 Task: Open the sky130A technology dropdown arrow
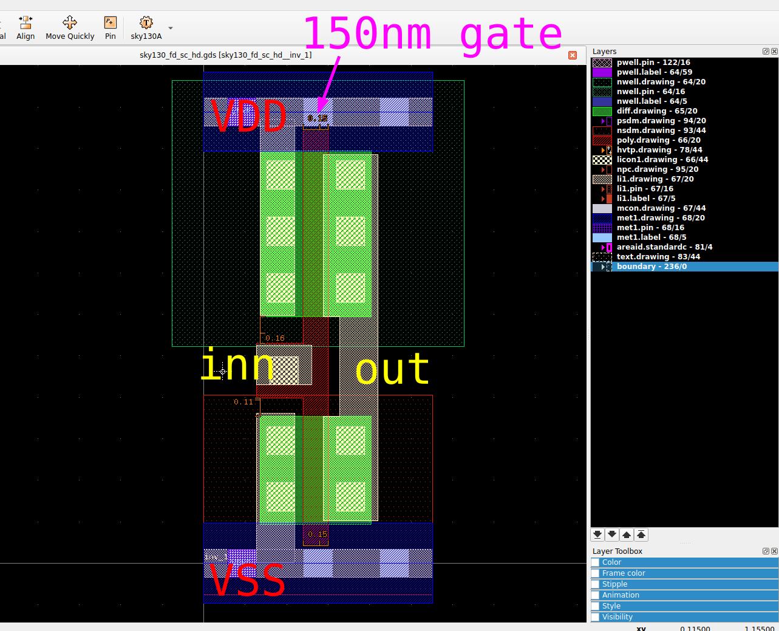pos(171,28)
